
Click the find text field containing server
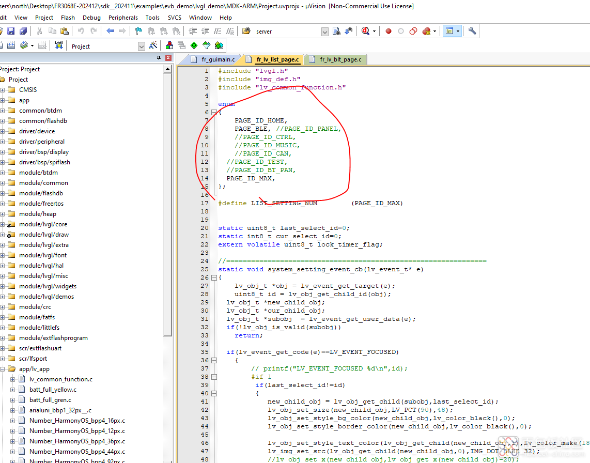point(287,32)
